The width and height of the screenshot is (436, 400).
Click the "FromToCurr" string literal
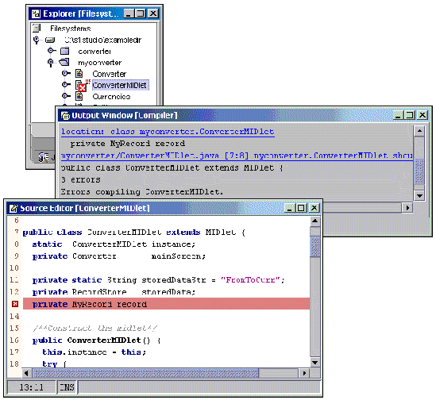(x=250, y=280)
